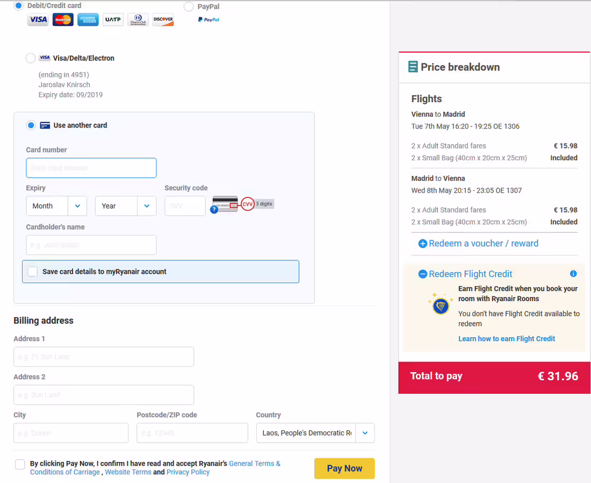This screenshot has height=483, width=591.
Task: Click the UATP card logo
Action: (x=113, y=19)
